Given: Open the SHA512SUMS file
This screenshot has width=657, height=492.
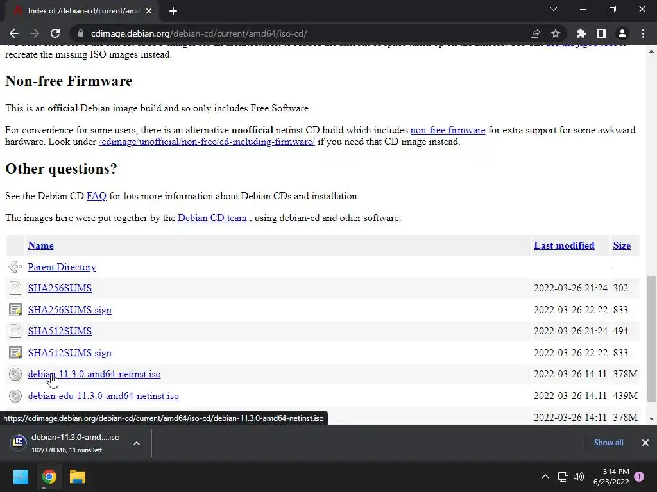Looking at the screenshot, I should click(60, 331).
